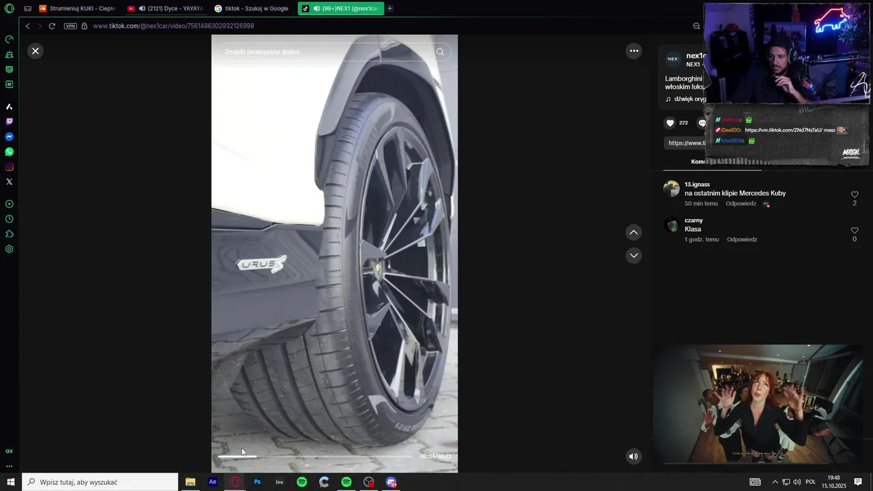The height and width of the screenshot is (491, 873).
Task: Open the WhatsApp sidebar panel
Action: pyautogui.click(x=9, y=151)
